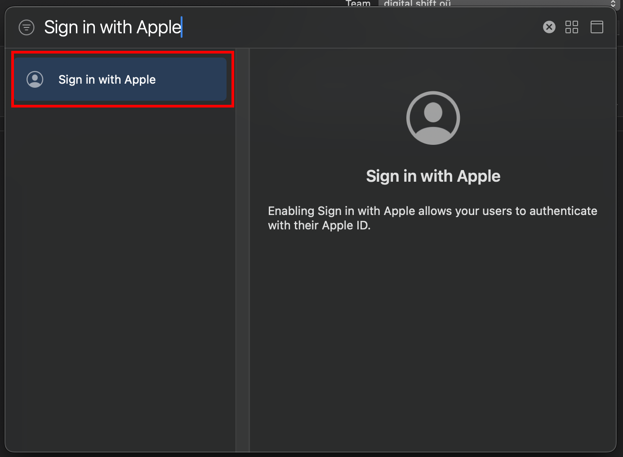
Task: Clear the search text using the X button
Action: click(x=549, y=27)
